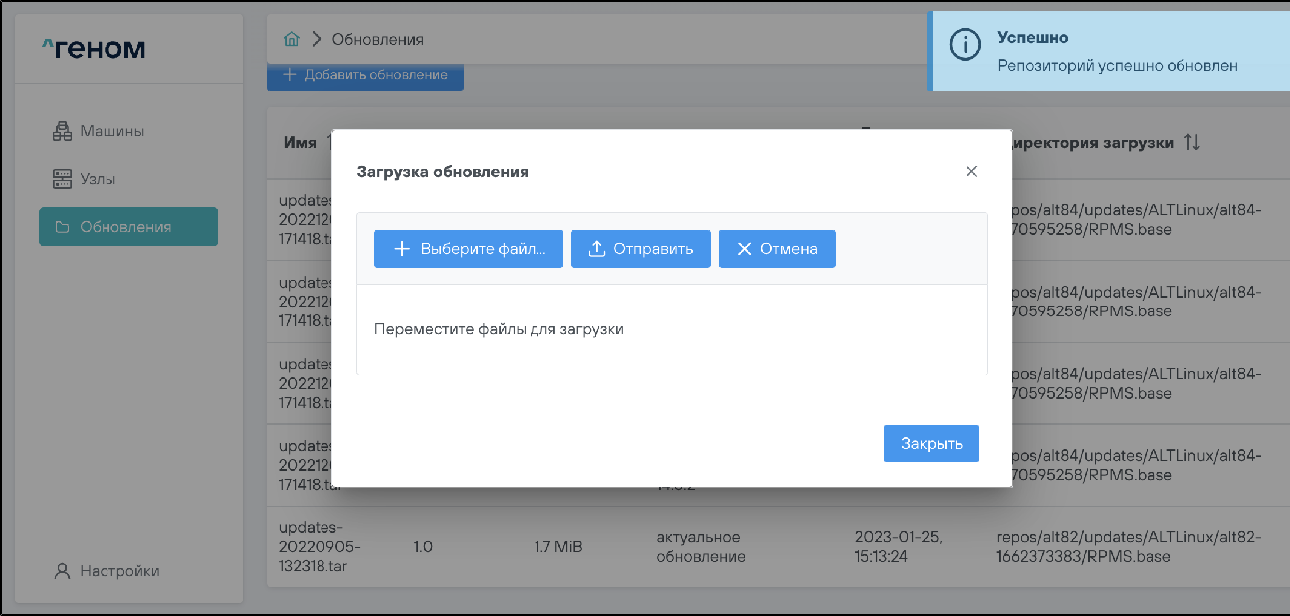Close the upload dialog with X icon
Screen dimensions: 1290x616
coord(971,171)
